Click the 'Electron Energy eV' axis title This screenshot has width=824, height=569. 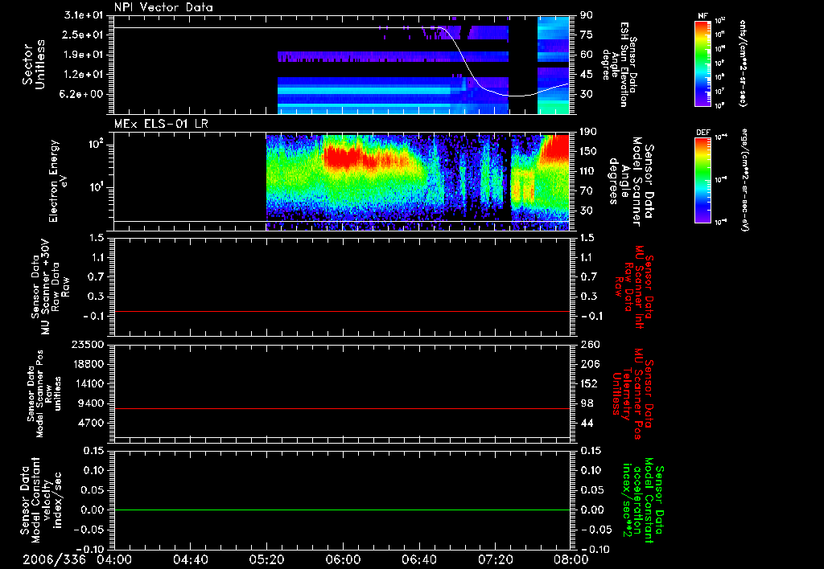58,181
